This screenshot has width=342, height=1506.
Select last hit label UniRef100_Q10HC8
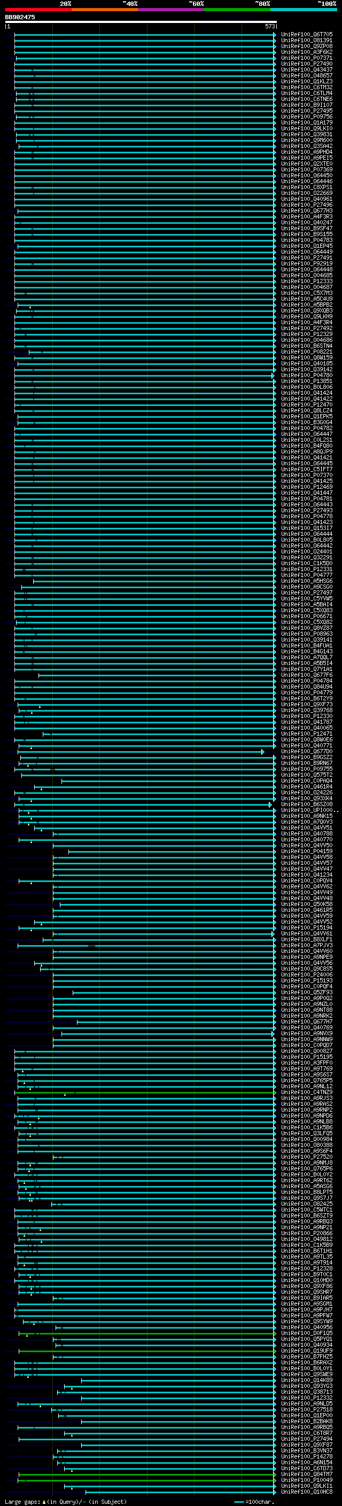click(x=307, y=1492)
